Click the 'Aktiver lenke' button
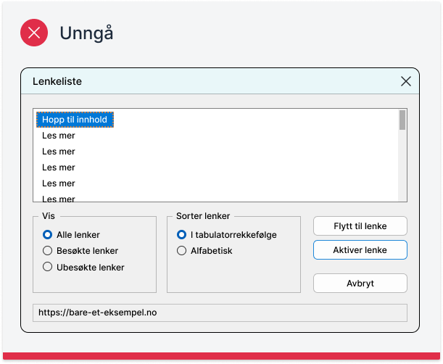The width and height of the screenshot is (443, 364). click(360, 250)
